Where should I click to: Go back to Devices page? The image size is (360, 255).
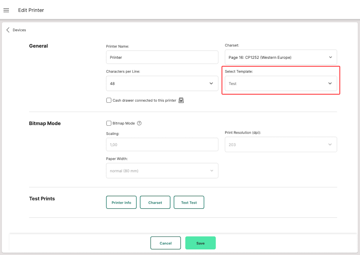point(19,30)
